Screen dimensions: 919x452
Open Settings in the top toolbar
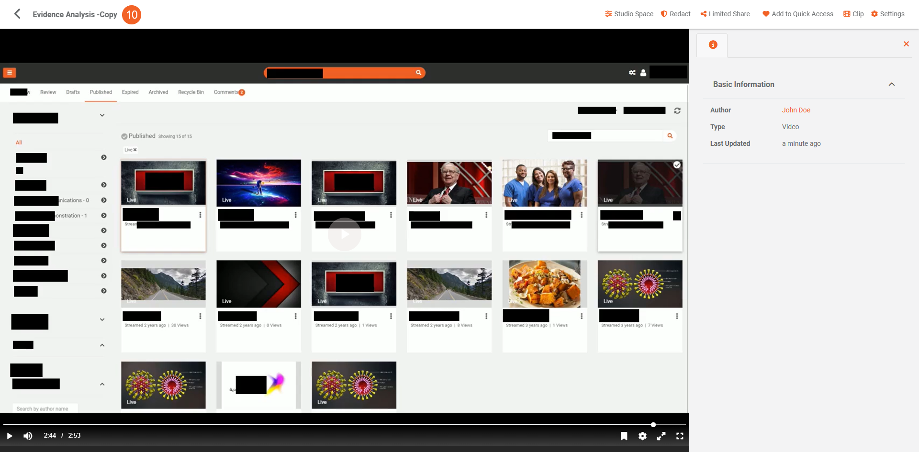click(x=887, y=14)
